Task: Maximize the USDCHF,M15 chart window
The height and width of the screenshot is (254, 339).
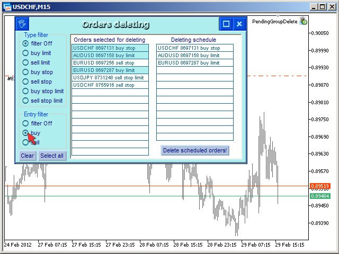Action: click(323, 7)
